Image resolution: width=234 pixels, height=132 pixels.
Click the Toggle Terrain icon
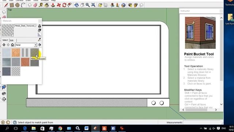coord(106,5)
